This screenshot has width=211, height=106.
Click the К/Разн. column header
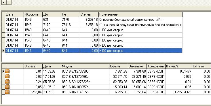tap(202, 66)
